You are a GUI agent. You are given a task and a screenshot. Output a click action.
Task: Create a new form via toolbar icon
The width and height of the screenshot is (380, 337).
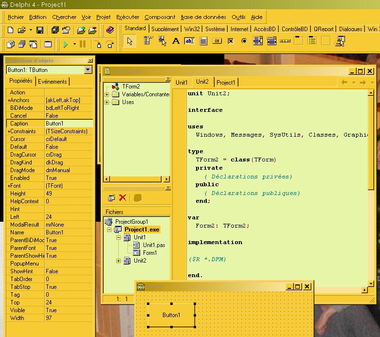pyautogui.click(x=48, y=44)
